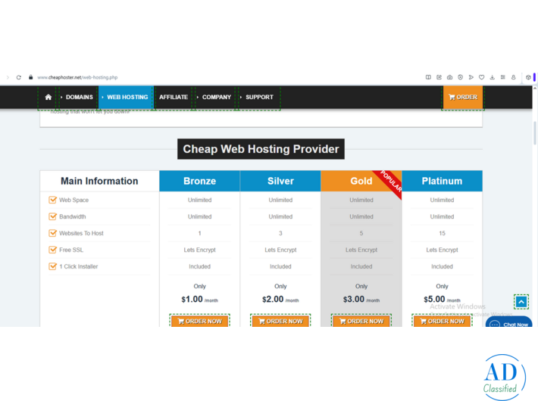The width and height of the screenshot is (538, 401).
Task: Click the Main Information column heading
Action: coord(99,181)
